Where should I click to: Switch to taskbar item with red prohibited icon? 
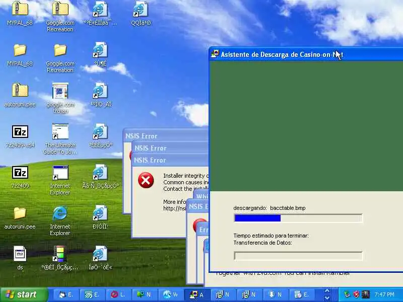pos(119,294)
